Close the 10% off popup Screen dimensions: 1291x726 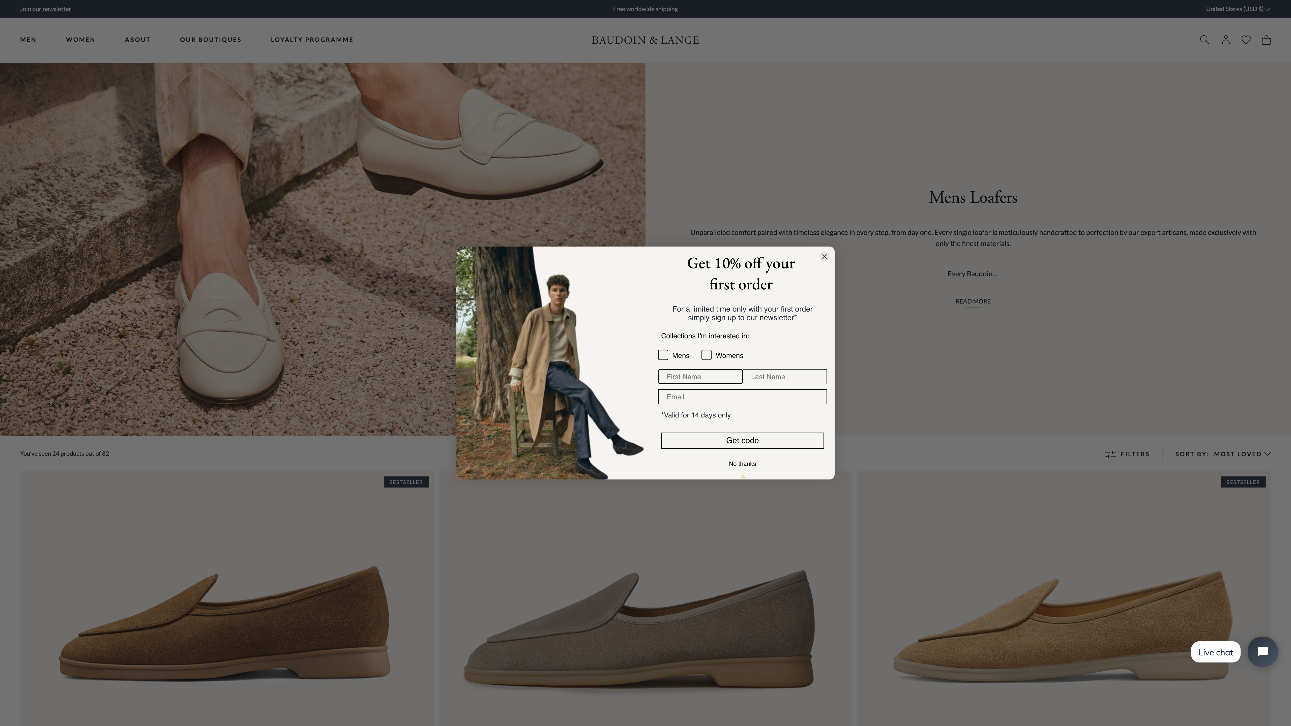(824, 256)
